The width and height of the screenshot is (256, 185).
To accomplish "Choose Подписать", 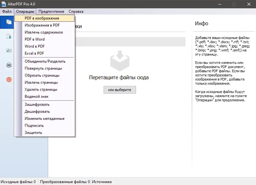I will click(x=44, y=125).
